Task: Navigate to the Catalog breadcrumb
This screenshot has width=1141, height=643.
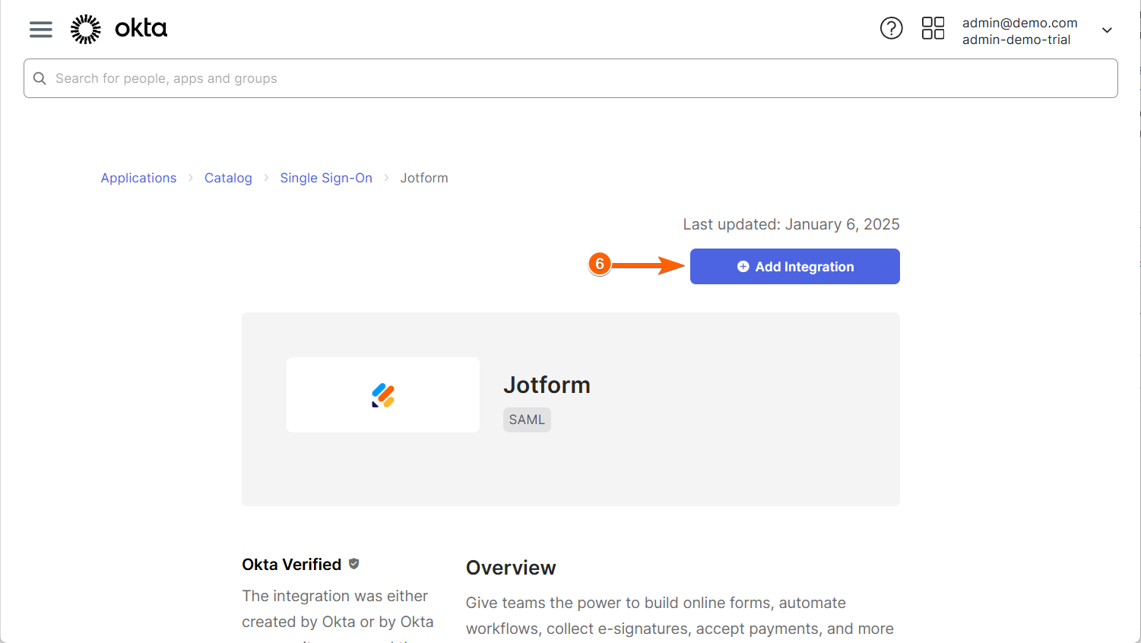Action: click(x=228, y=178)
